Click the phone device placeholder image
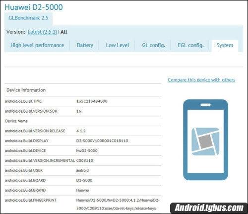Screen dimensions: 248x214 (205, 140)
